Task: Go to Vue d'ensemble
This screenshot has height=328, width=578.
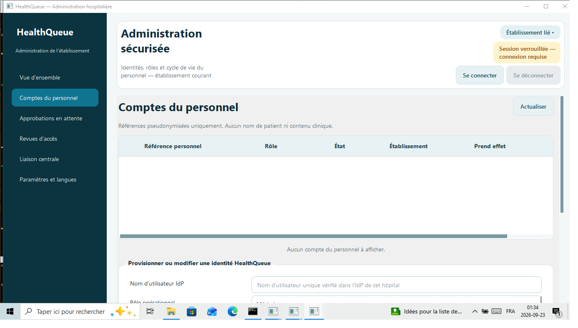Action: (x=55, y=77)
